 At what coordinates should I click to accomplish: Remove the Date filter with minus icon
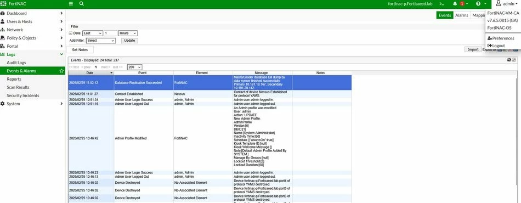pos(70,33)
